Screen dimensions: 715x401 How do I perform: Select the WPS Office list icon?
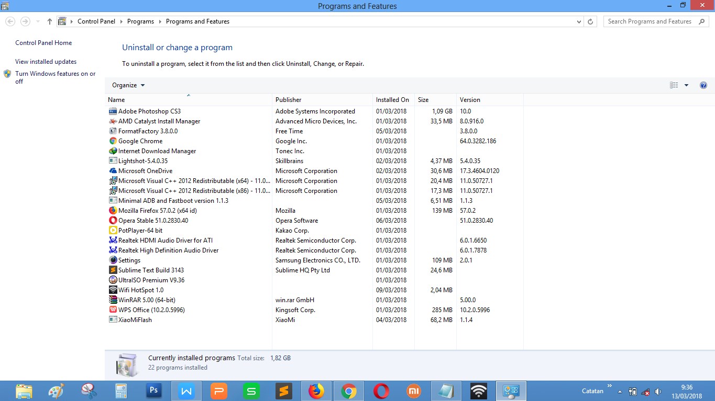[x=113, y=310]
